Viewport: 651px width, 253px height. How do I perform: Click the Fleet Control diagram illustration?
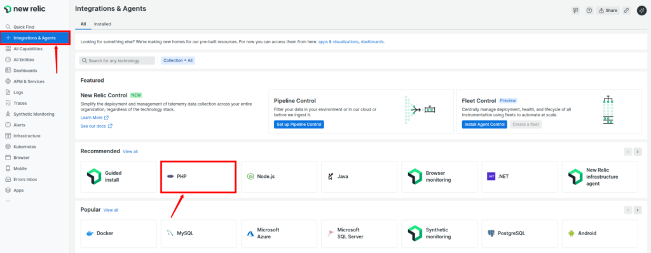pos(608,110)
